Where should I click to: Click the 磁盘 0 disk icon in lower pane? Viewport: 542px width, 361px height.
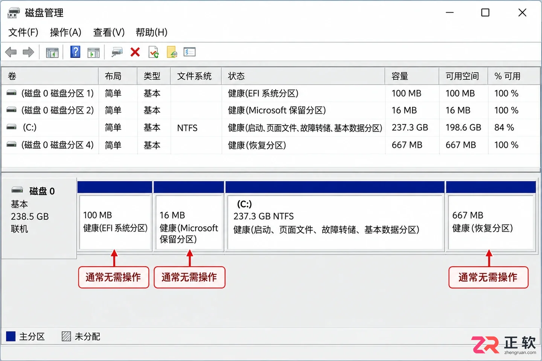(18, 190)
